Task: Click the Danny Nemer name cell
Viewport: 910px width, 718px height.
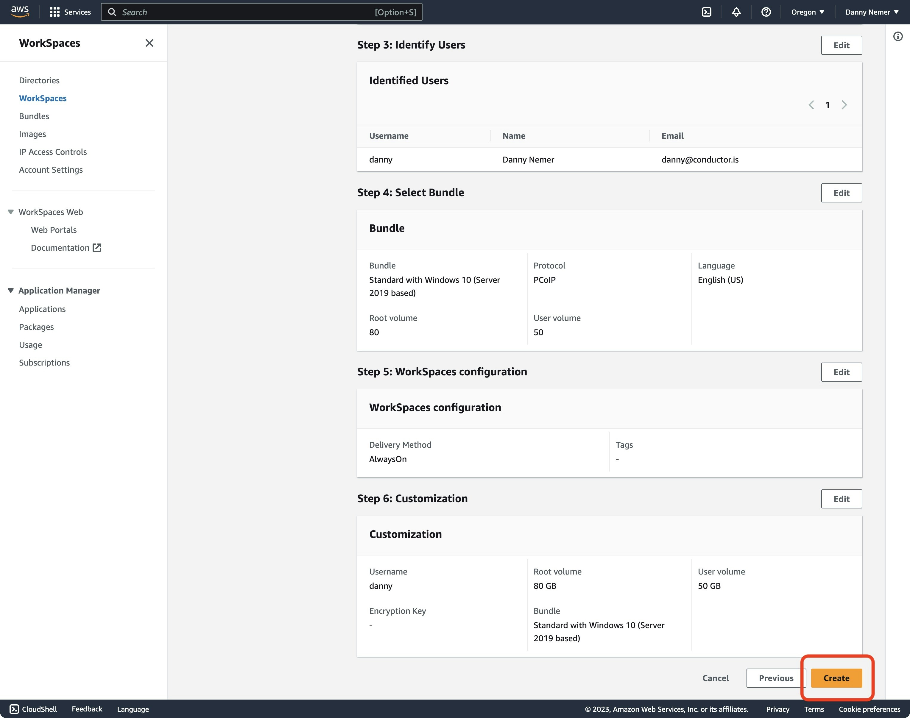Action: click(x=528, y=159)
